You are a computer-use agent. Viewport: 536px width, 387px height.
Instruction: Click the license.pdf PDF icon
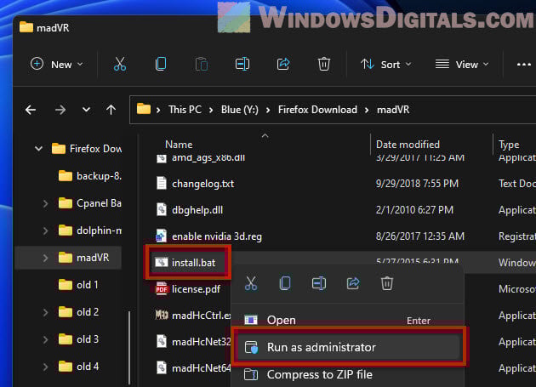(162, 289)
